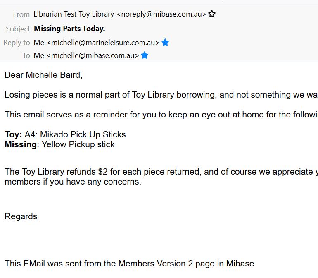Image resolution: width=318 pixels, height=278 pixels.
Task: Click the bold Missing label
Action: [21, 144]
